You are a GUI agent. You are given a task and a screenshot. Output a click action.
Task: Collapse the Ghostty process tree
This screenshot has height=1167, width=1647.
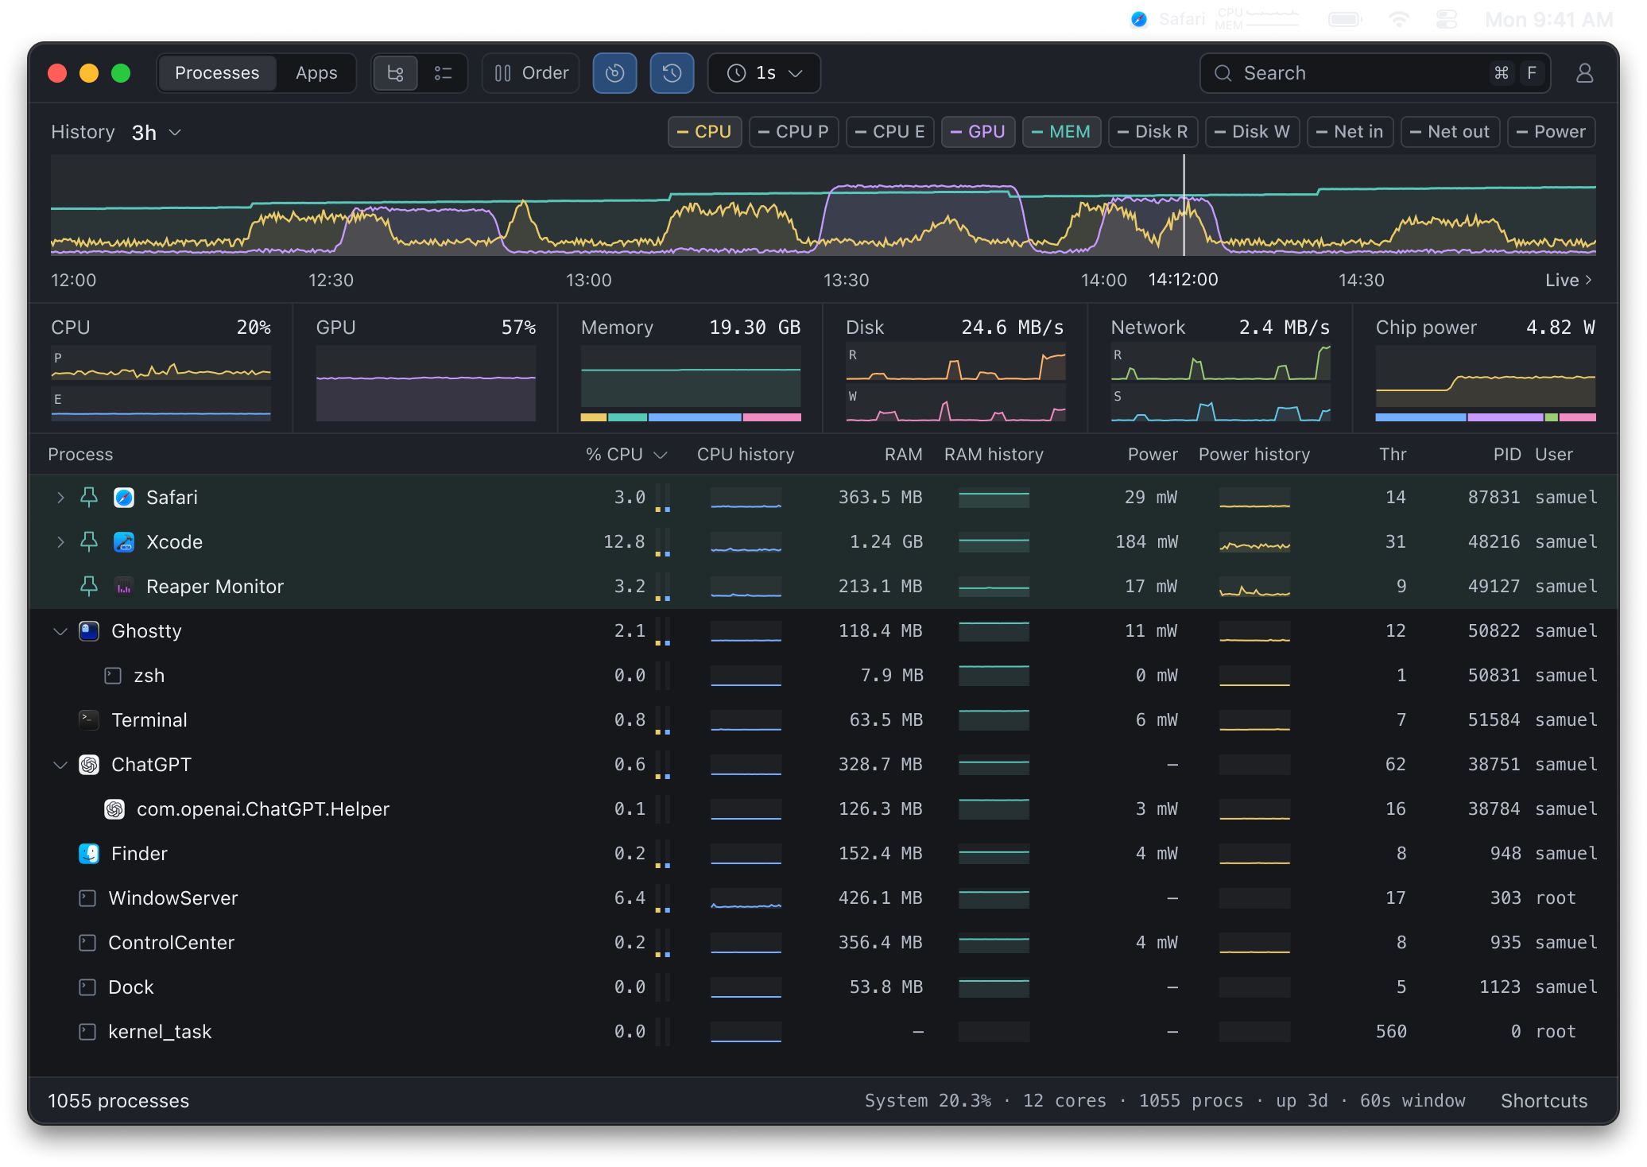click(60, 631)
